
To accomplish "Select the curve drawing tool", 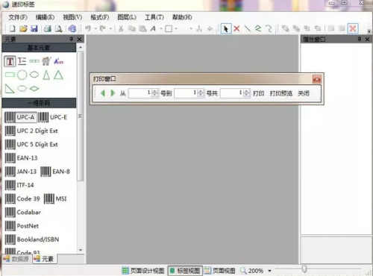I will [x=269, y=28].
